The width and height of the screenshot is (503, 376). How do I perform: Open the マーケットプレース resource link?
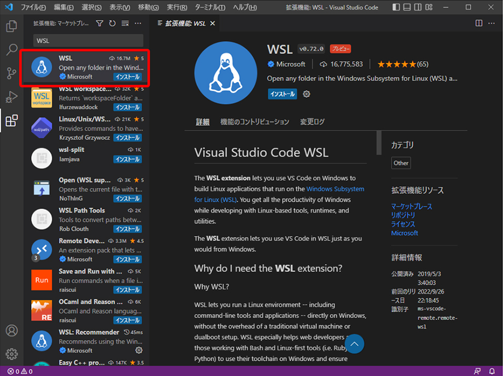pyautogui.click(x=412, y=207)
